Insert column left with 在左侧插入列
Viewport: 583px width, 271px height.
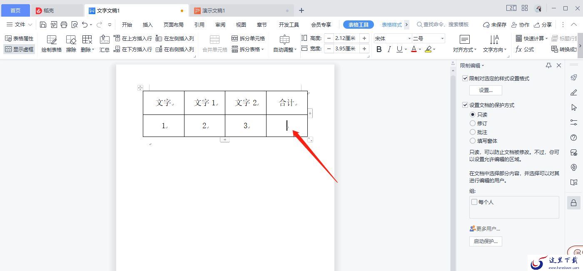(175, 38)
